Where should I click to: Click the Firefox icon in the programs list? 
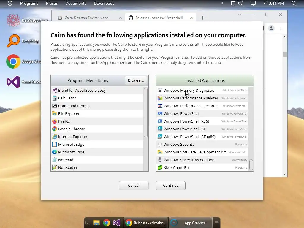pyautogui.click(x=55, y=121)
